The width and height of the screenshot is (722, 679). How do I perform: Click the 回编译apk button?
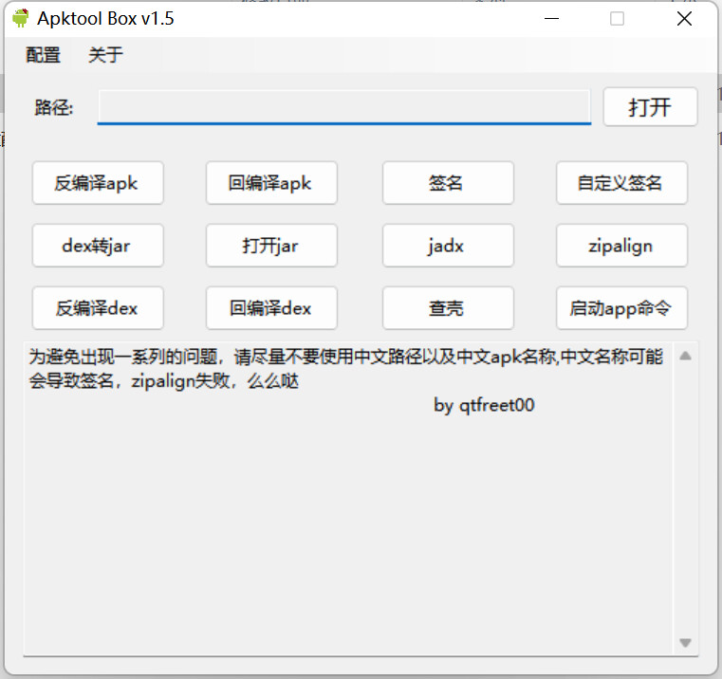pos(271,183)
